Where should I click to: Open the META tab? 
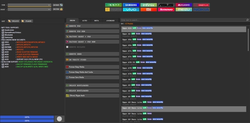pyautogui.click(x=97, y=21)
